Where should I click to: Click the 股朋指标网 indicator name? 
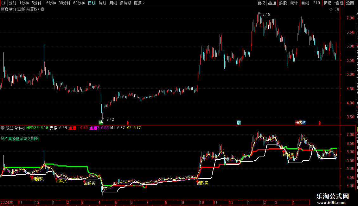(x=15, y=128)
